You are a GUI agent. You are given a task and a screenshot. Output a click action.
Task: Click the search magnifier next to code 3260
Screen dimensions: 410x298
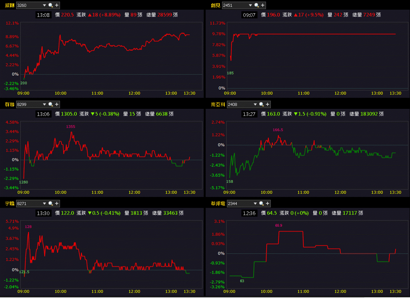coord(51,5)
